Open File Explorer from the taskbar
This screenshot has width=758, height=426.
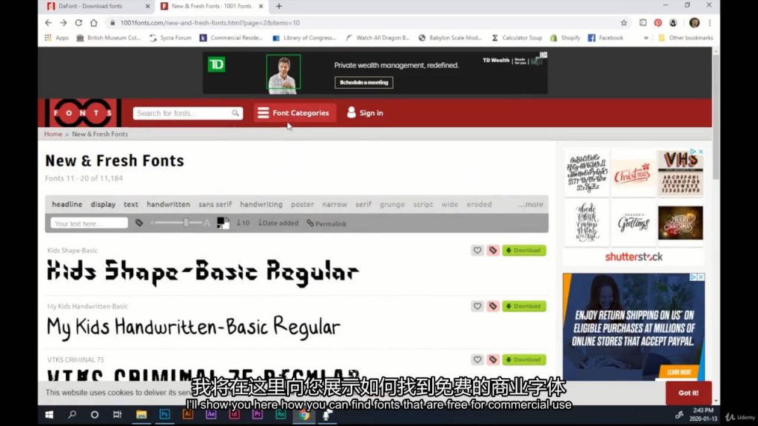click(141, 415)
